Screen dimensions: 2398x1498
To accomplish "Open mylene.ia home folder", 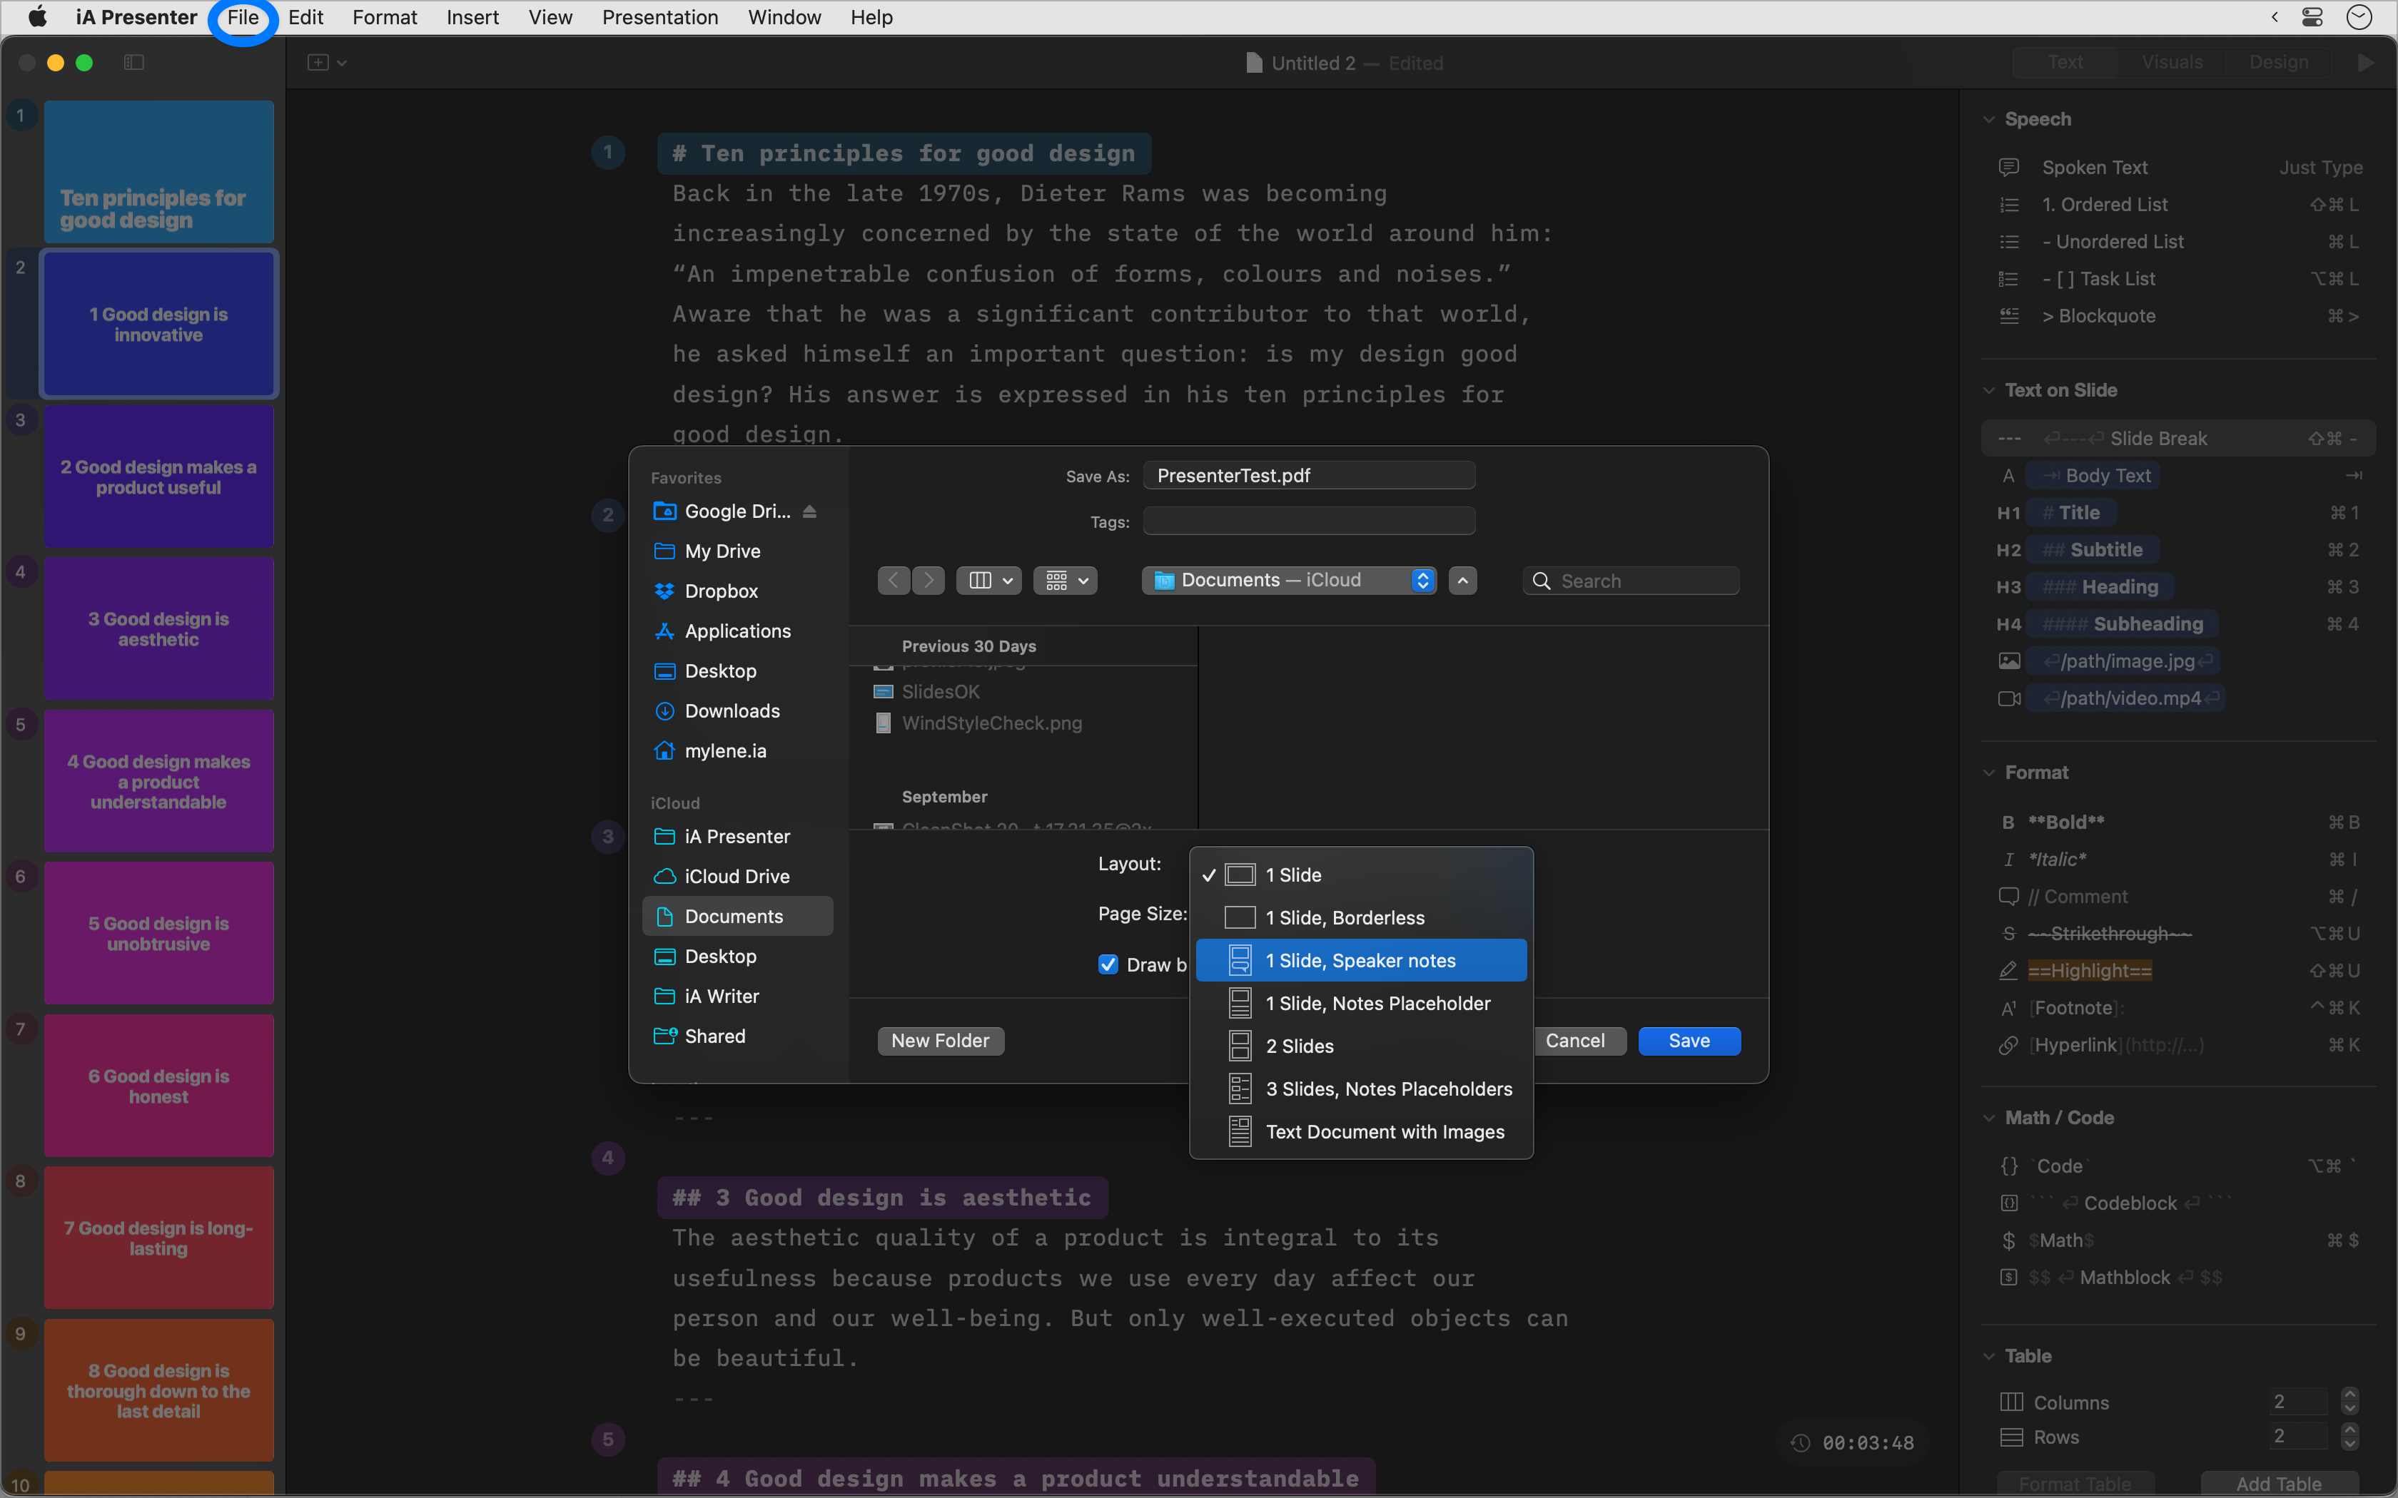I will click(737, 751).
